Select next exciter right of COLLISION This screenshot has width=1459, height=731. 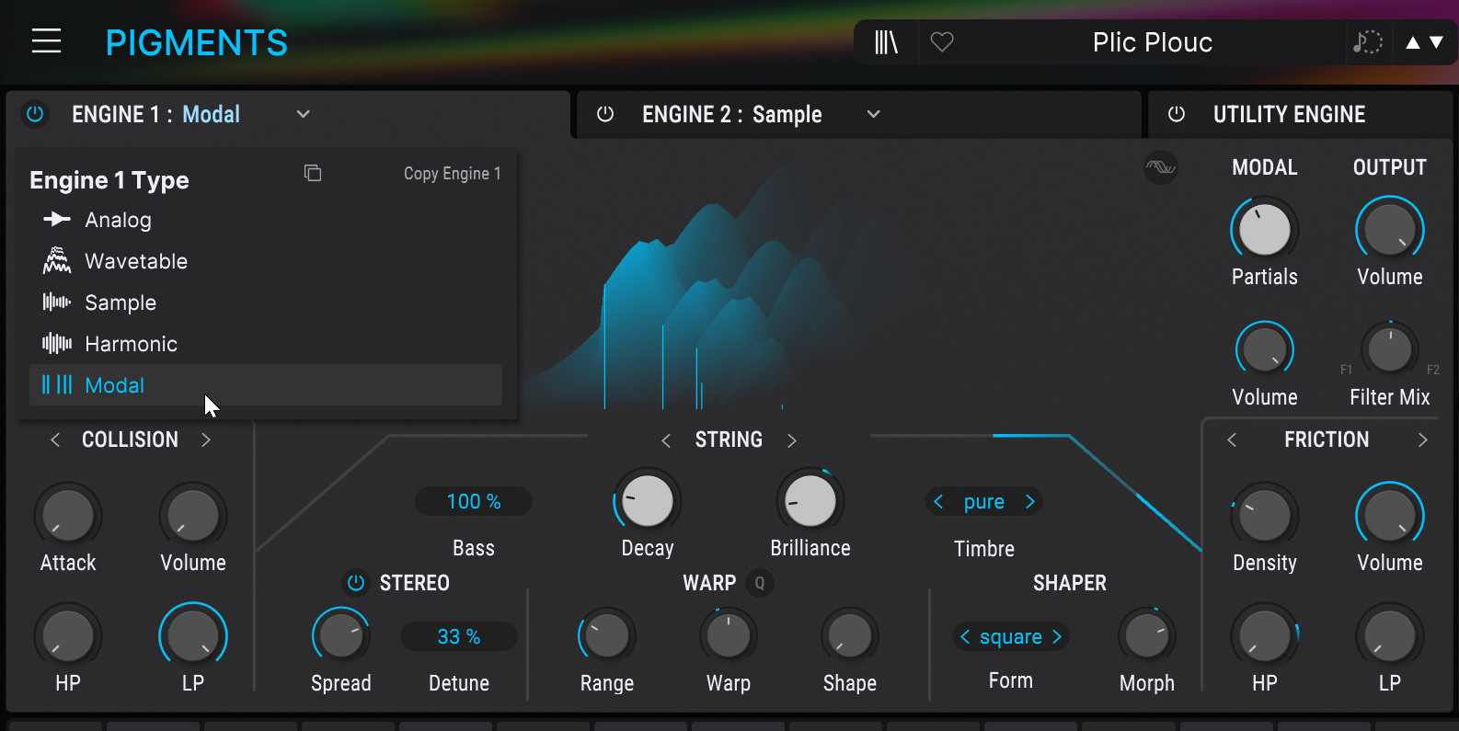pyautogui.click(x=206, y=440)
